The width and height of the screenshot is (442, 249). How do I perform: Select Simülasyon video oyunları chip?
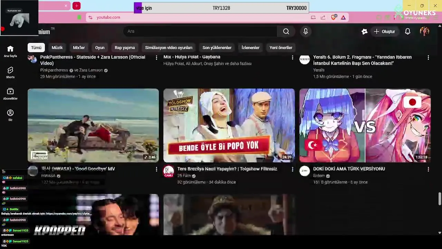169,48
